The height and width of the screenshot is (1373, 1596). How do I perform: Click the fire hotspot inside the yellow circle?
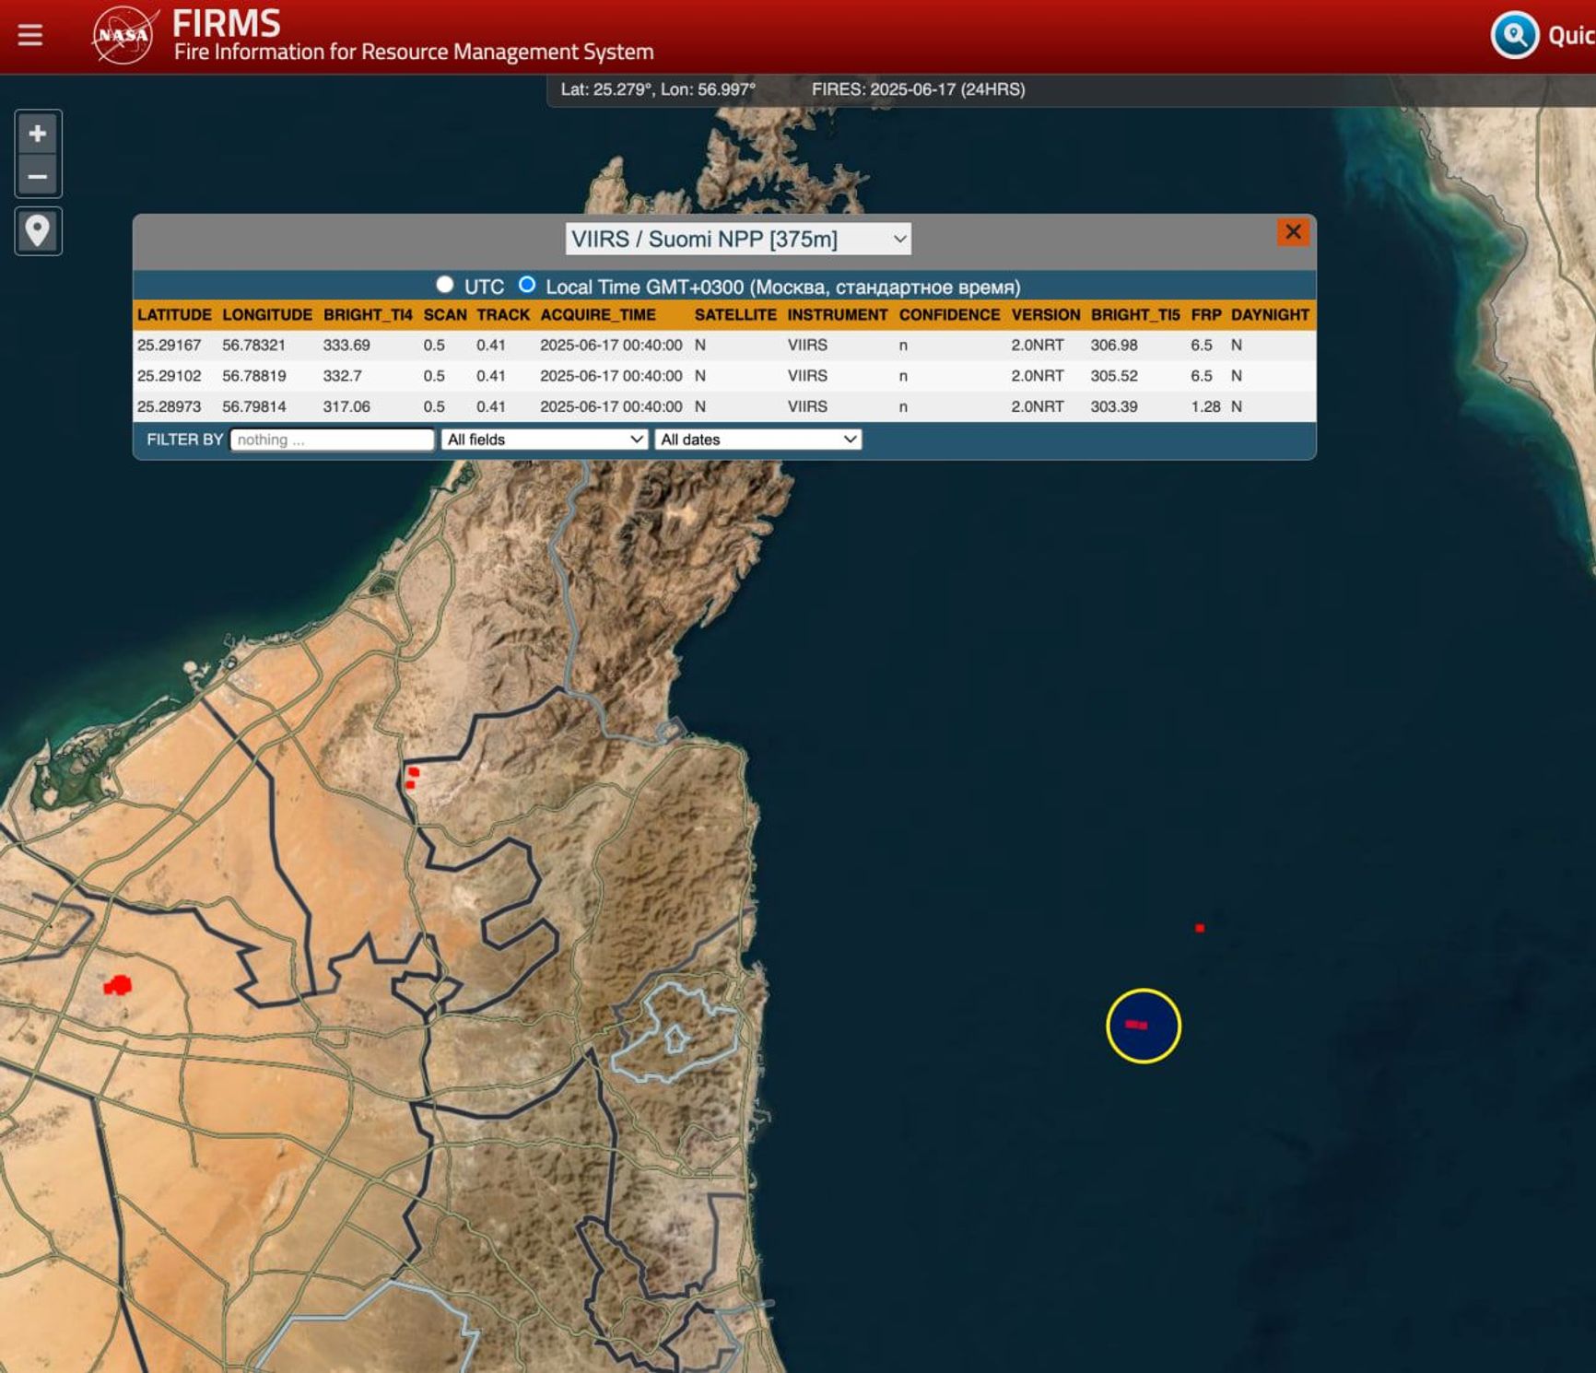pyautogui.click(x=1139, y=1025)
